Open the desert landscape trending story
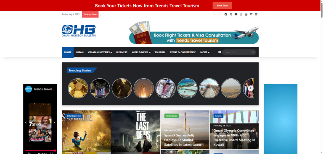323x154 pixels. coord(231,88)
